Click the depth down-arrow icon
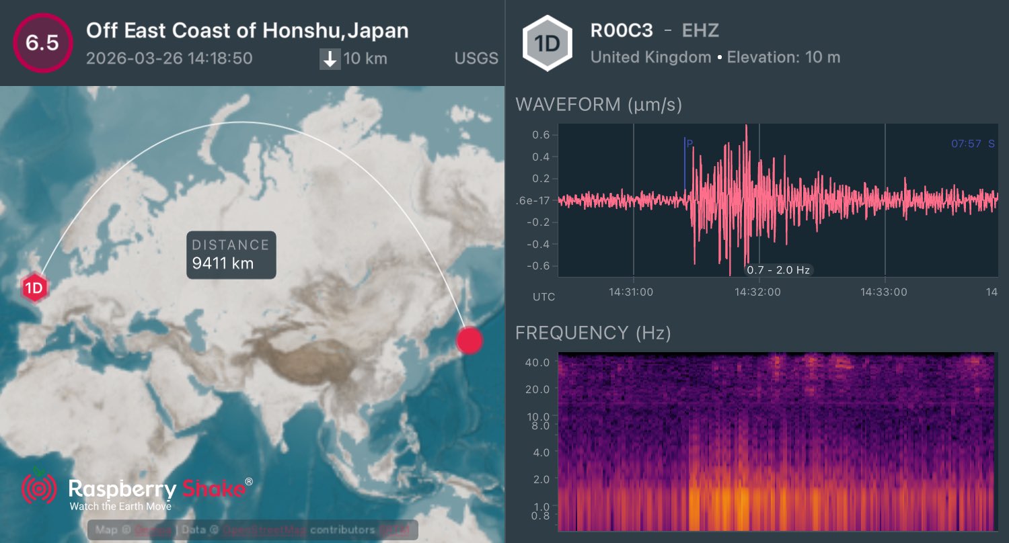 [330, 59]
